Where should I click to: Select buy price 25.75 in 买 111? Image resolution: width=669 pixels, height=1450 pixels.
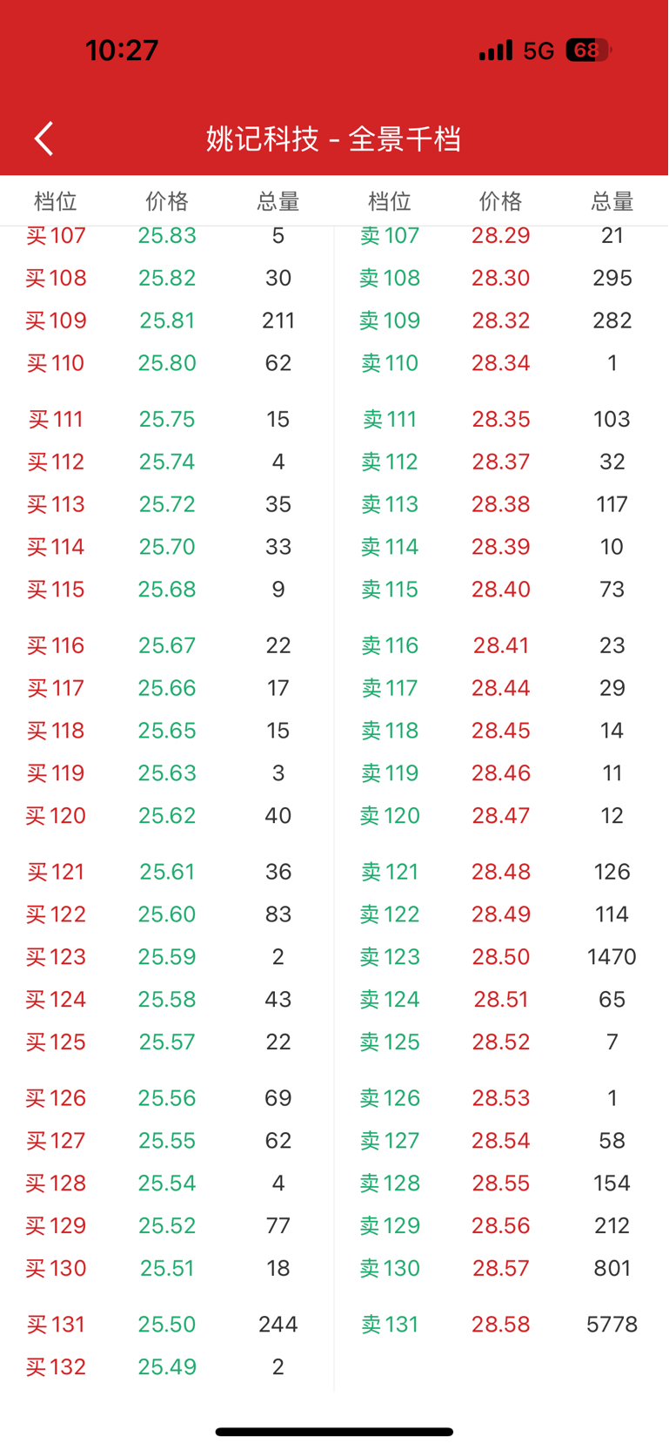[x=167, y=420]
